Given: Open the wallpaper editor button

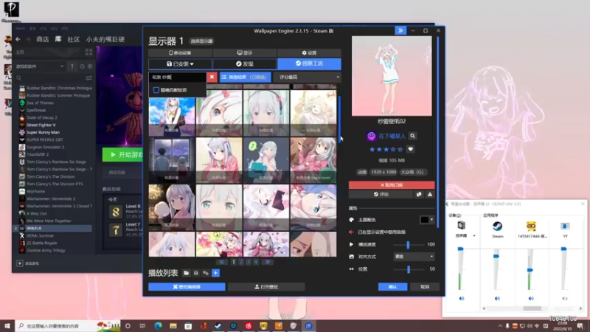Looking at the screenshot, I should pos(187,287).
